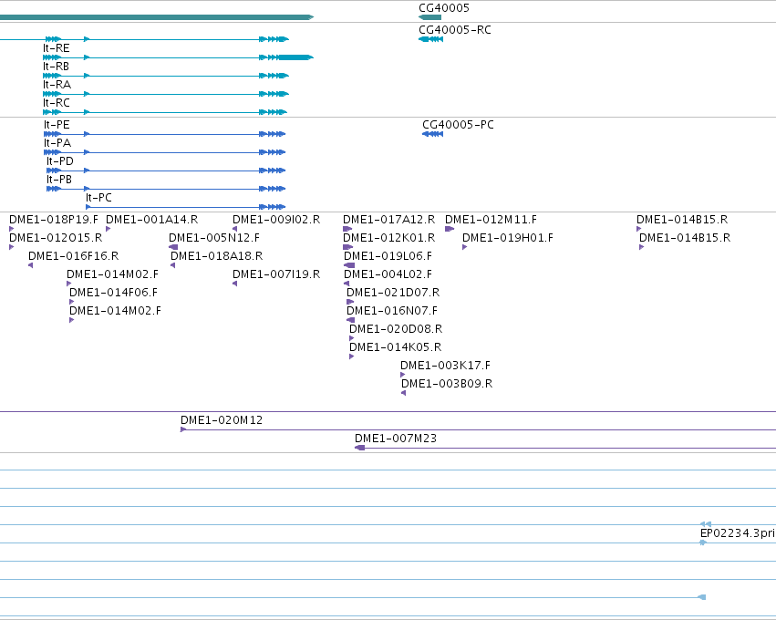Open the DME1-016F16.R label
This screenshot has width=776, height=620.
pos(73,256)
